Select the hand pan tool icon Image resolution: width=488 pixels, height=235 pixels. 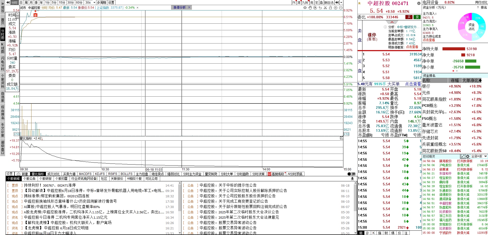pos(310,8)
